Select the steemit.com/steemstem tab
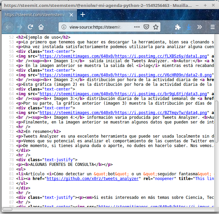The image size is (219, 214). (x=39, y=15)
